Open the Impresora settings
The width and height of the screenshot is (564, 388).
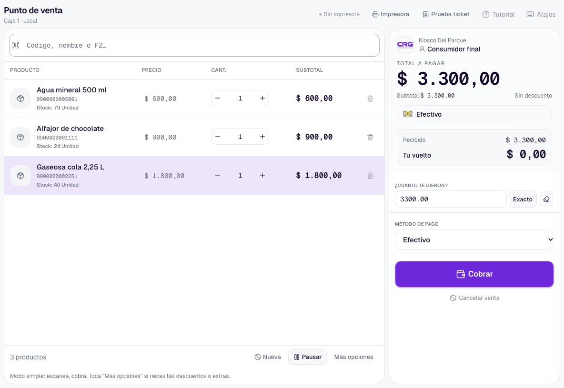coord(391,14)
